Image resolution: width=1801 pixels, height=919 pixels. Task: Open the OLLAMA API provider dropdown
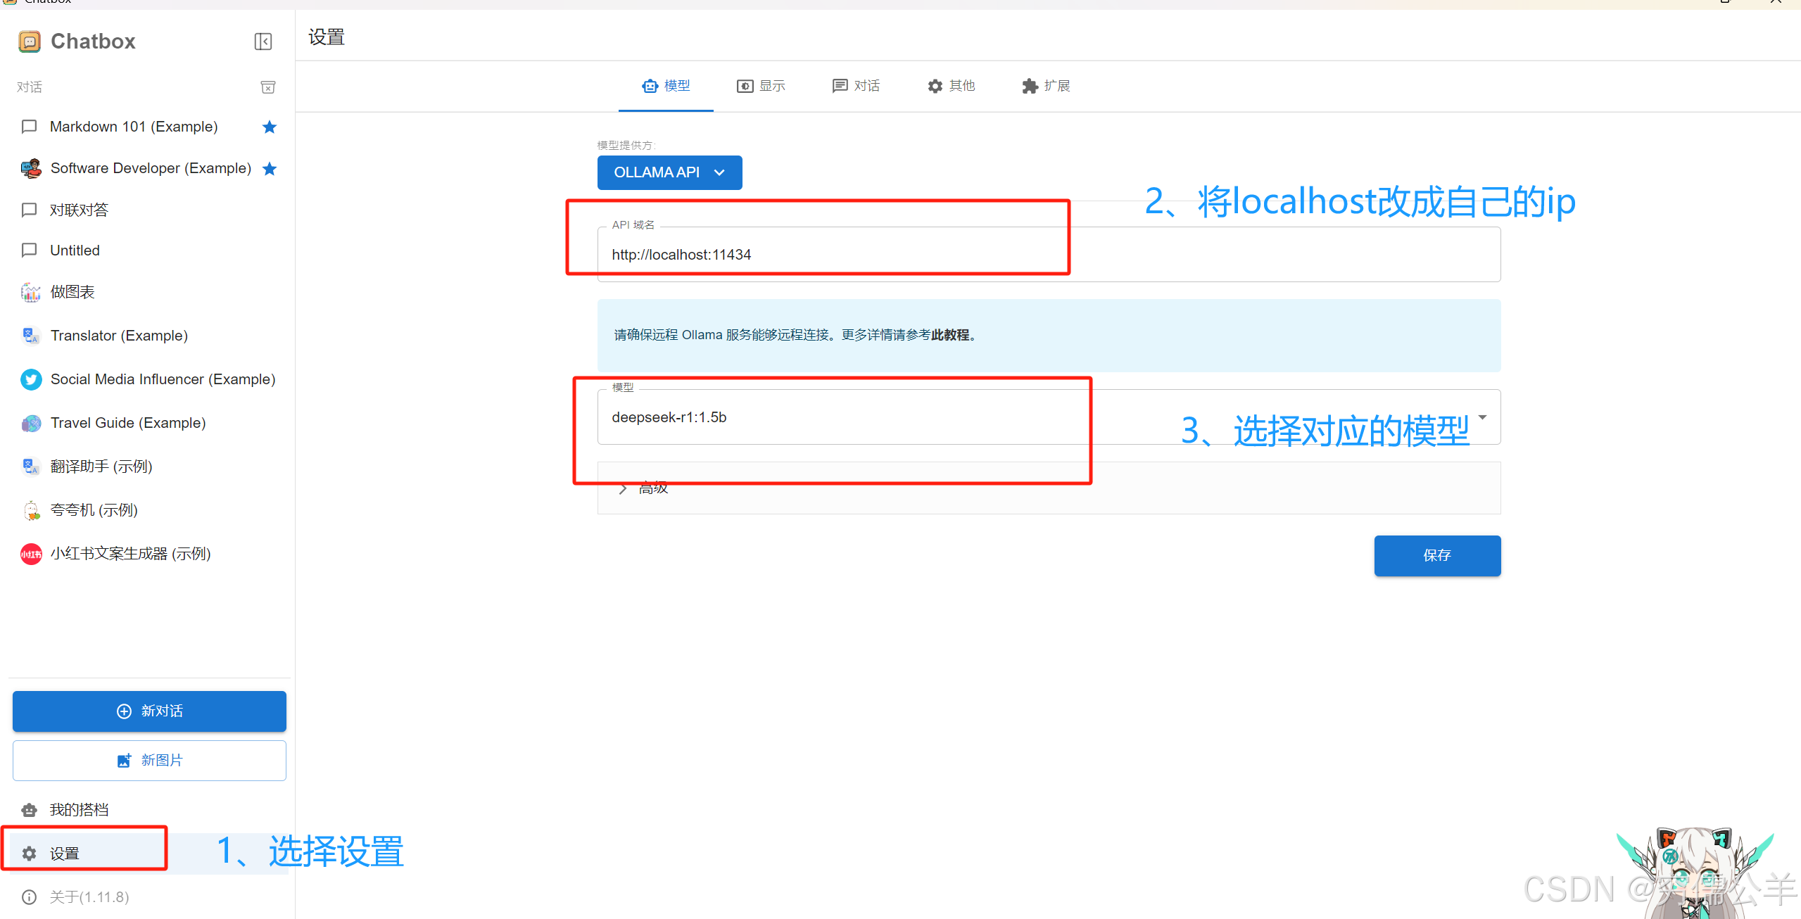click(x=669, y=172)
